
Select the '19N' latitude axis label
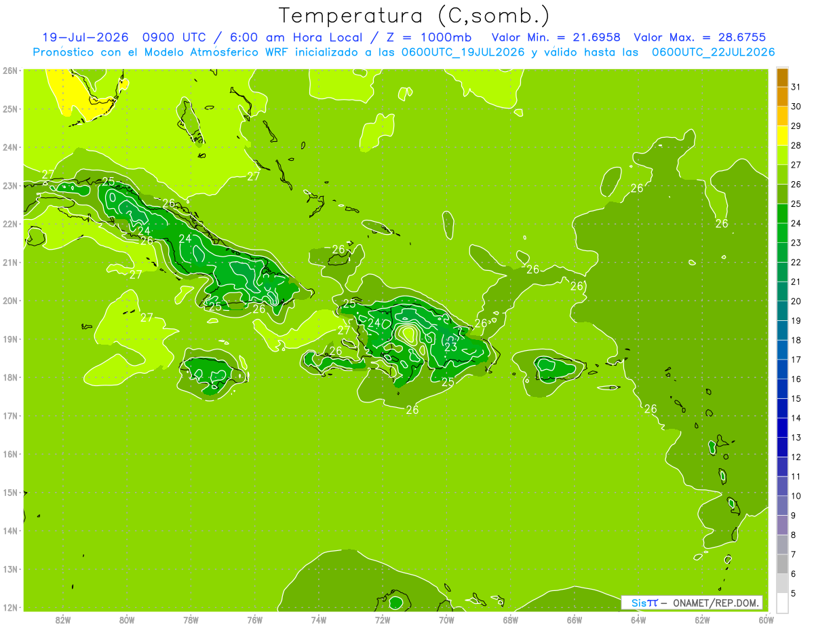click(x=9, y=339)
